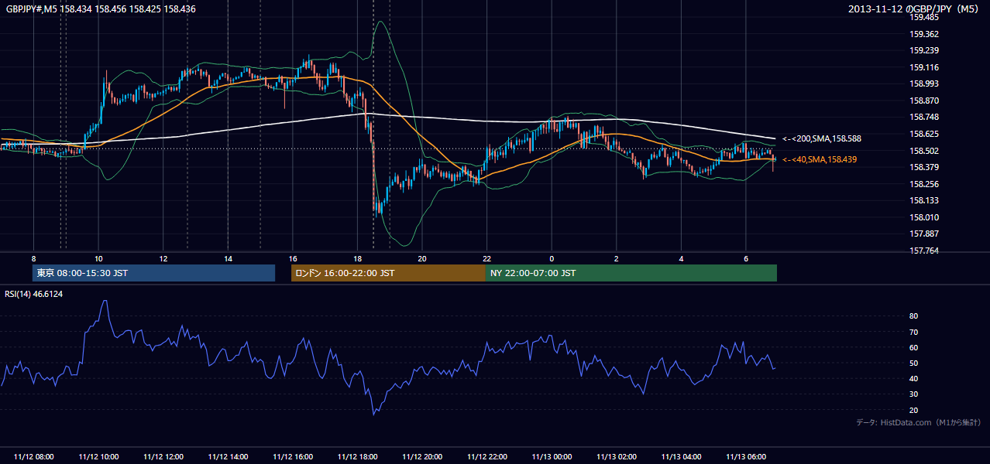The image size is (990, 464).
Task: Click the 11/13 02:00 date label
Action: pyautogui.click(x=616, y=457)
